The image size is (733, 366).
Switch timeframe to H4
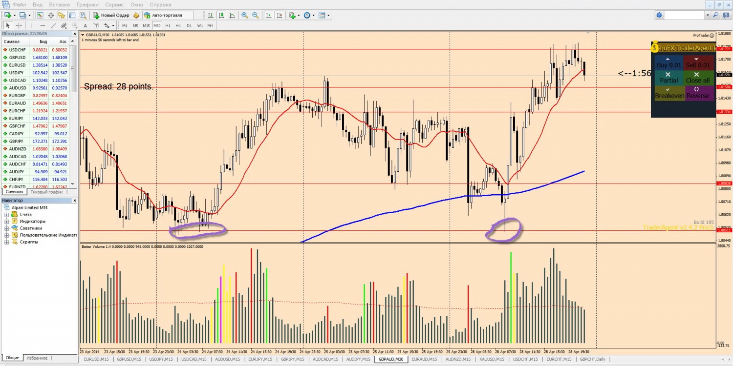pos(178,25)
